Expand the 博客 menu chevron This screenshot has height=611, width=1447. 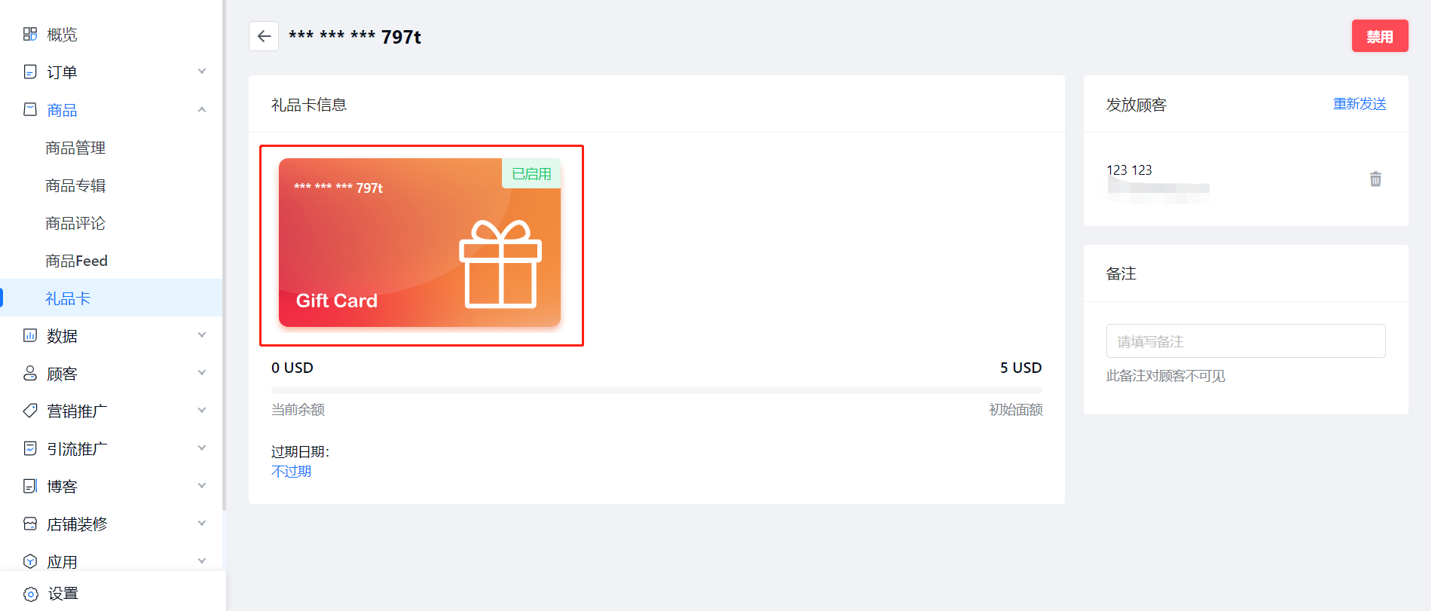click(202, 486)
